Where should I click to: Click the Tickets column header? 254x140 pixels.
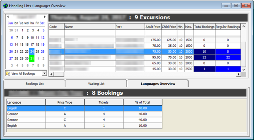pyautogui.click(x=104, y=102)
